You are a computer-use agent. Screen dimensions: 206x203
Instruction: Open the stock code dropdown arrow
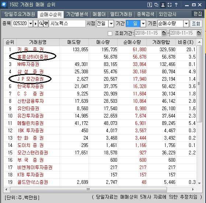(x=31, y=24)
